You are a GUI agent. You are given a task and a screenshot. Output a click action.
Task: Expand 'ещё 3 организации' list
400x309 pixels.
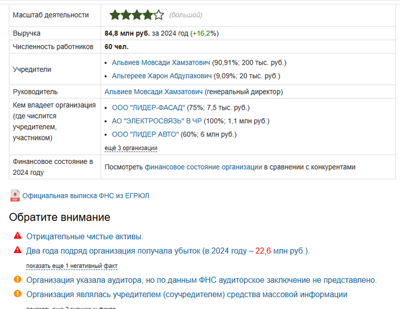click(x=131, y=149)
